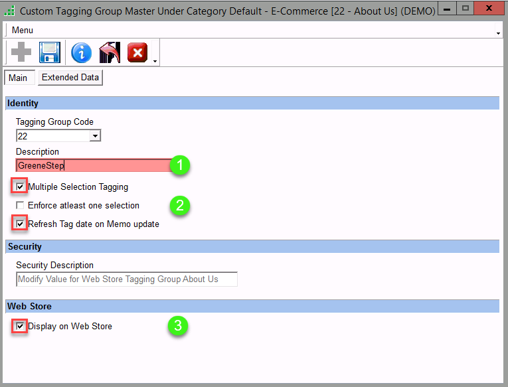This screenshot has width=508, height=387.
Task: Click the Tagging Group Code value 22
Action: coord(52,136)
